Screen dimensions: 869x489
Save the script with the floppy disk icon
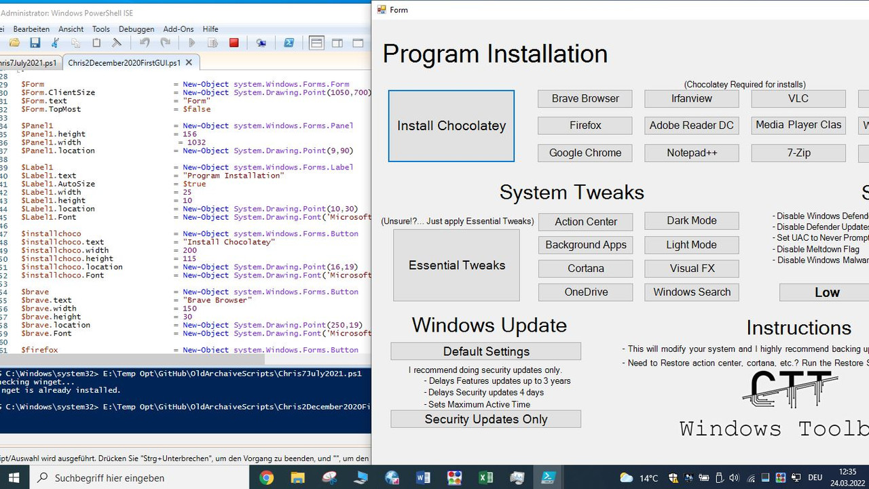pyautogui.click(x=35, y=43)
